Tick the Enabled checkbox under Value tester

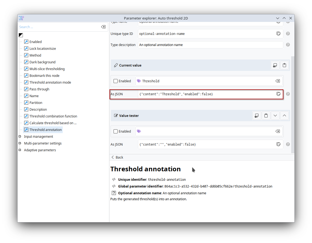115,132
